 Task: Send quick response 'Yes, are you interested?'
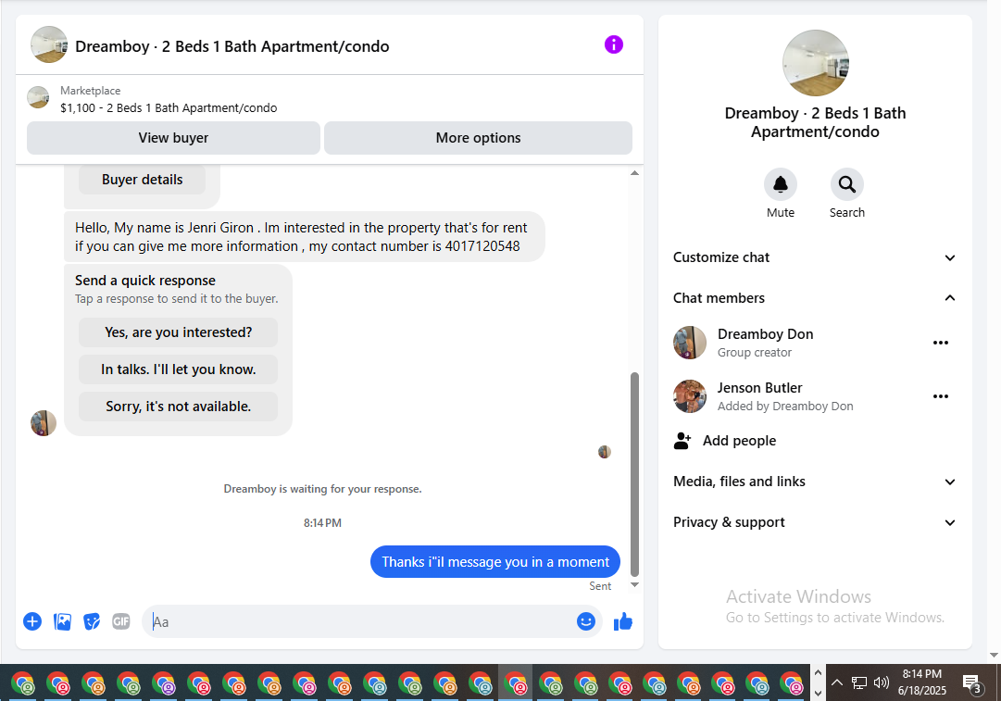pos(178,332)
